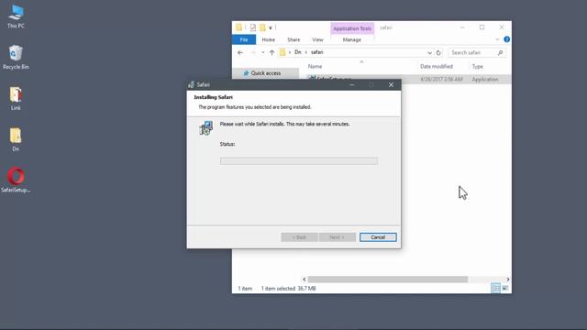Switch to the Home ribbon tab
The width and height of the screenshot is (587, 330).
[269, 39]
